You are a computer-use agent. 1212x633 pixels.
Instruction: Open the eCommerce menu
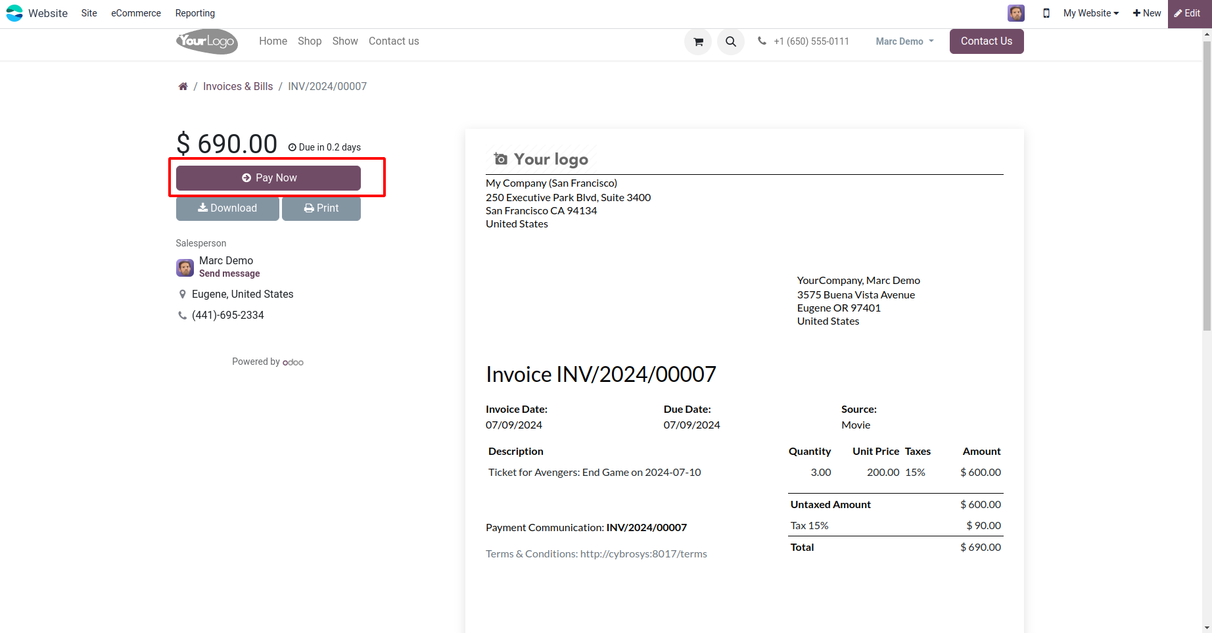[x=136, y=13]
